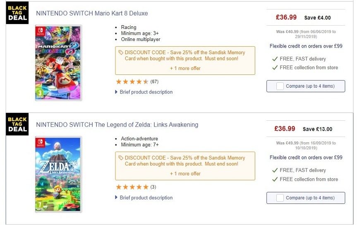Click the Black Tag Deal badge on Zelda
364x225 pixels.
[17, 124]
